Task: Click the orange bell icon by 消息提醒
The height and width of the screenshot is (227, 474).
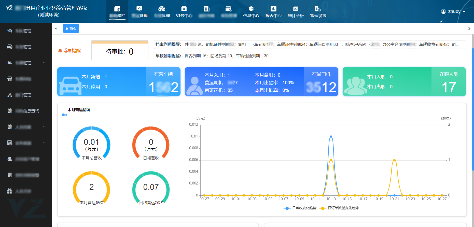Action: coord(60,51)
